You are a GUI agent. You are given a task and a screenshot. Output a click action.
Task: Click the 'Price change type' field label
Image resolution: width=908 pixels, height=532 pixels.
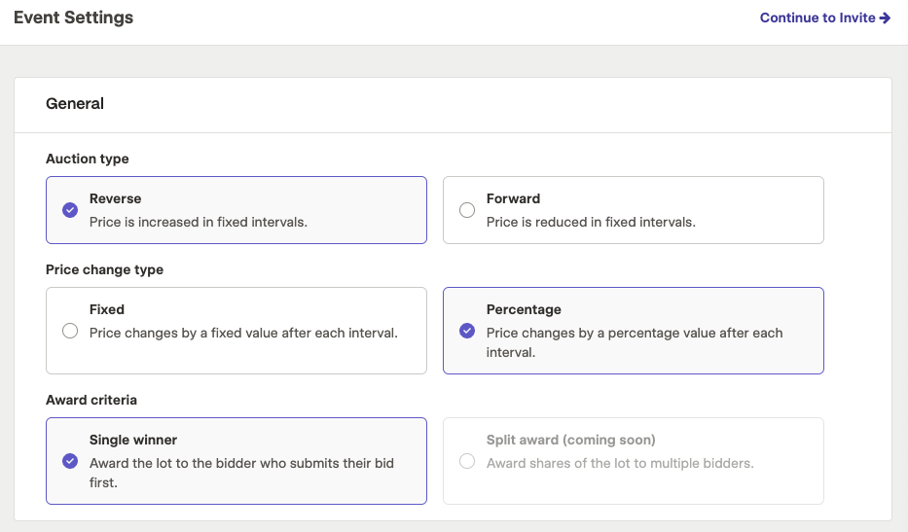(x=104, y=269)
